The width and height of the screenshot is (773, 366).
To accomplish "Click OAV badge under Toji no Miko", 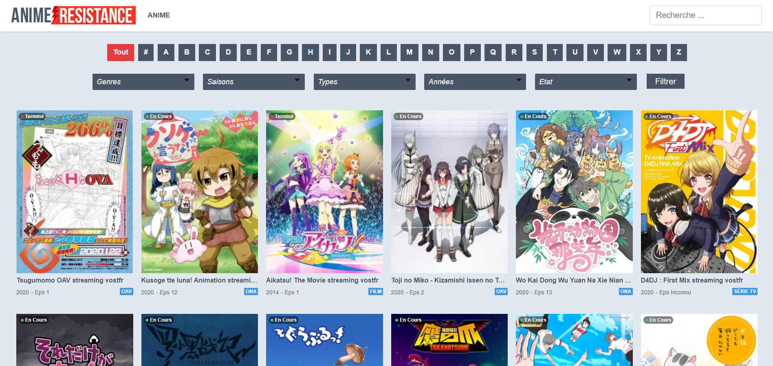I will click(x=501, y=291).
